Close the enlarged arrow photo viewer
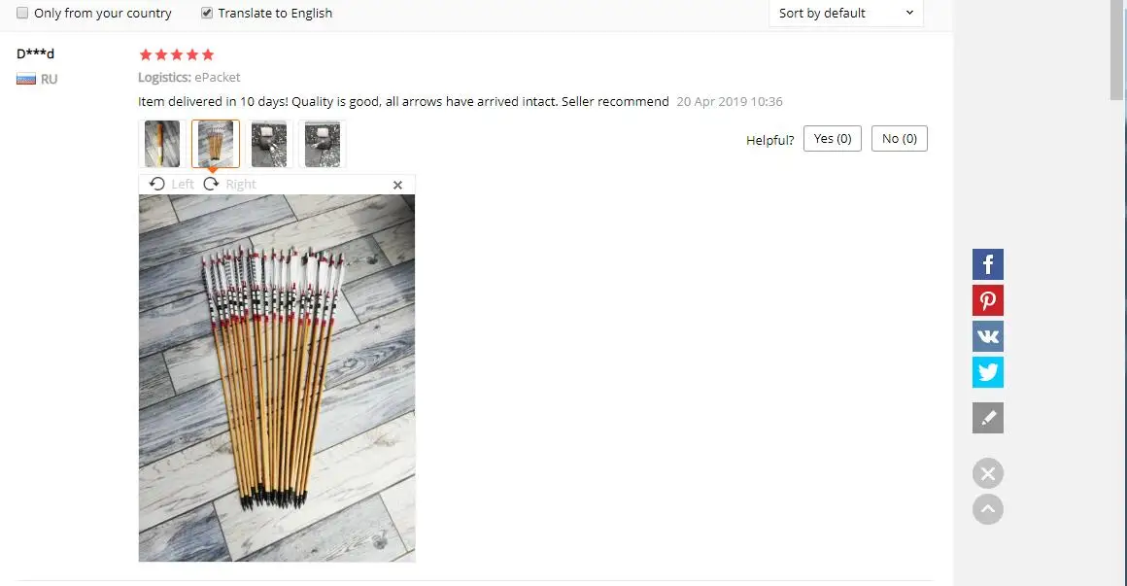Screen dimensions: 1127x586 (397, 185)
